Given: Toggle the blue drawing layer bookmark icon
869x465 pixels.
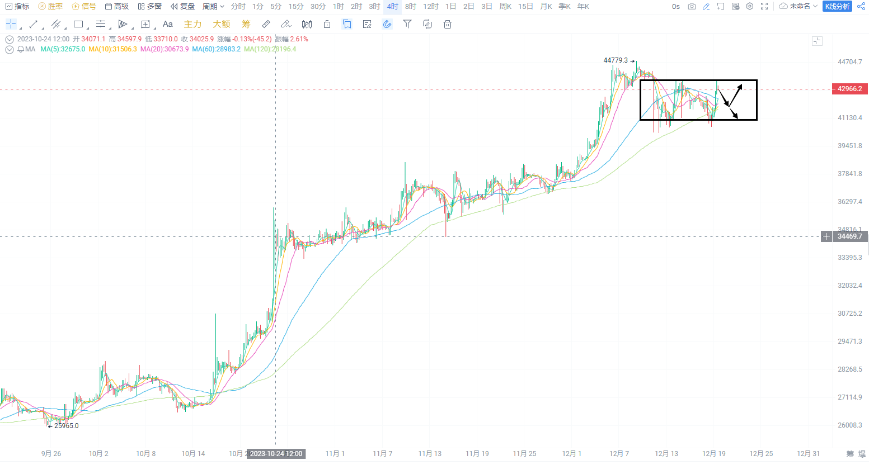Looking at the screenshot, I should 347,24.
